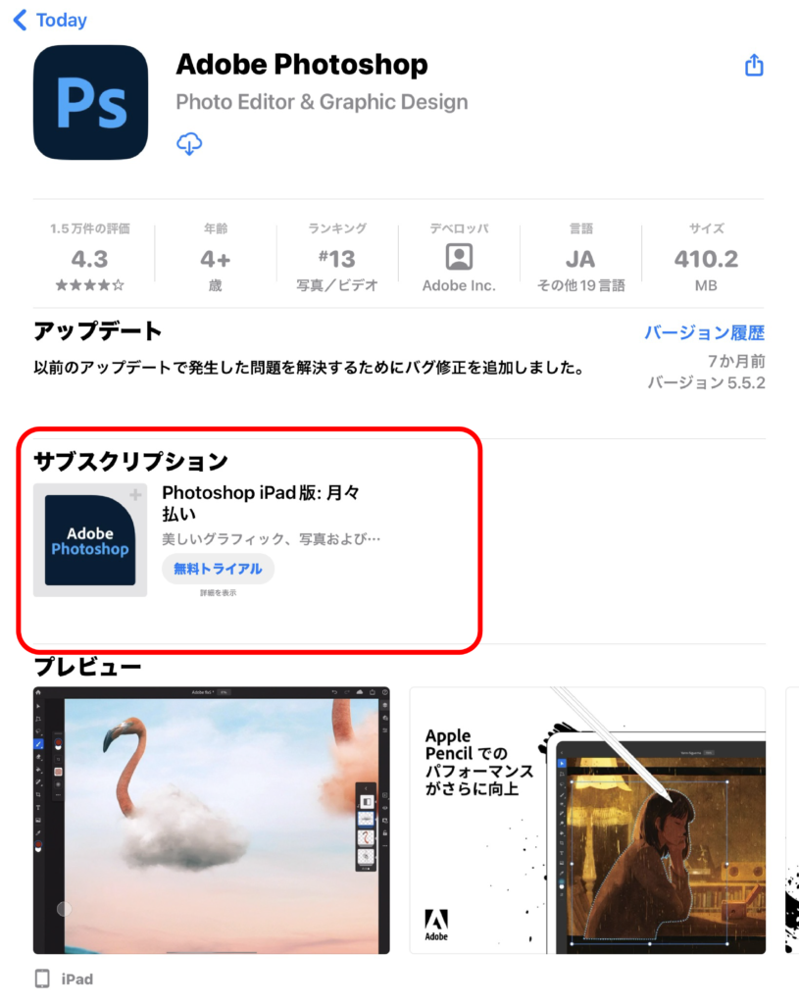The image size is (799, 1004).
Task: Tap the Photo Editor & Graphic Design subtitle
Action: (x=322, y=102)
